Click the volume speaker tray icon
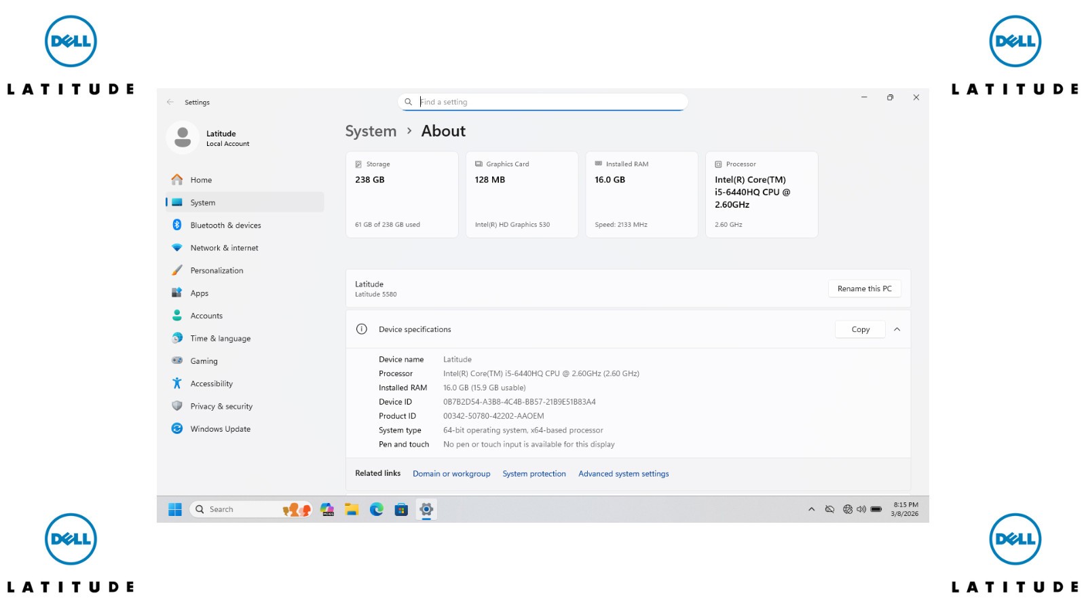 tap(861, 509)
